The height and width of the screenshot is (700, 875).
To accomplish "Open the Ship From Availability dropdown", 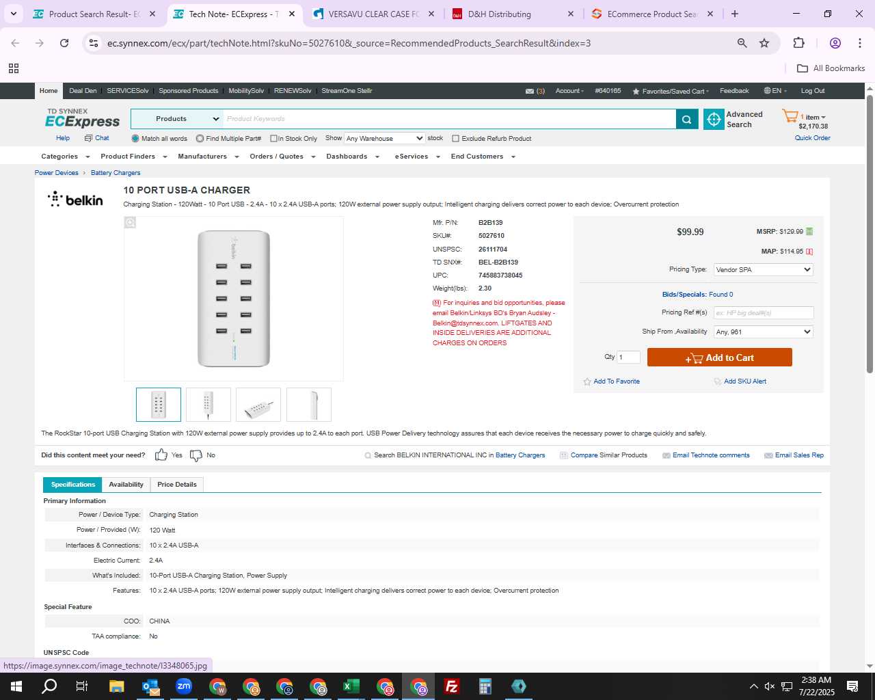I will 763,332.
